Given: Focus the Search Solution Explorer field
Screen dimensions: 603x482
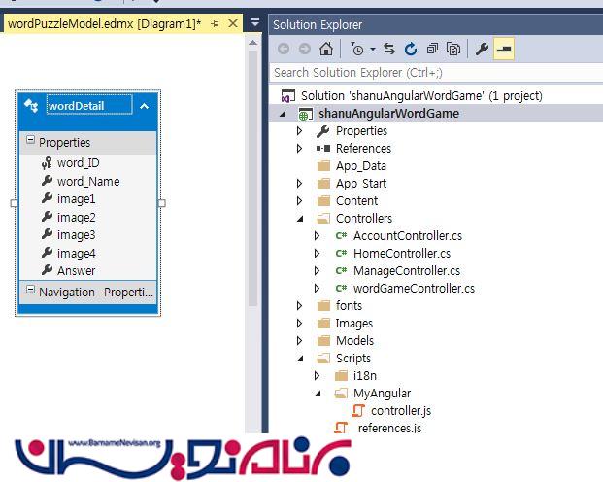Looking at the screenshot, I should point(436,72).
